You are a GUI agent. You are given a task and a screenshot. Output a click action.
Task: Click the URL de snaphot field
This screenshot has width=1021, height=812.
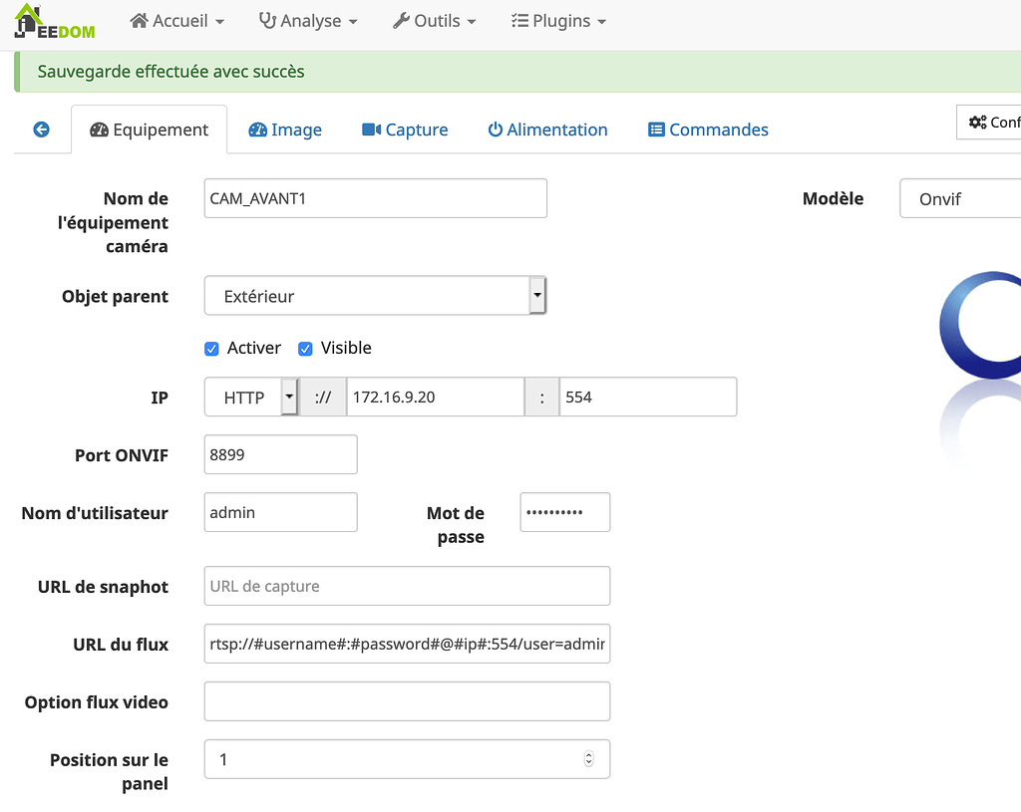407,586
